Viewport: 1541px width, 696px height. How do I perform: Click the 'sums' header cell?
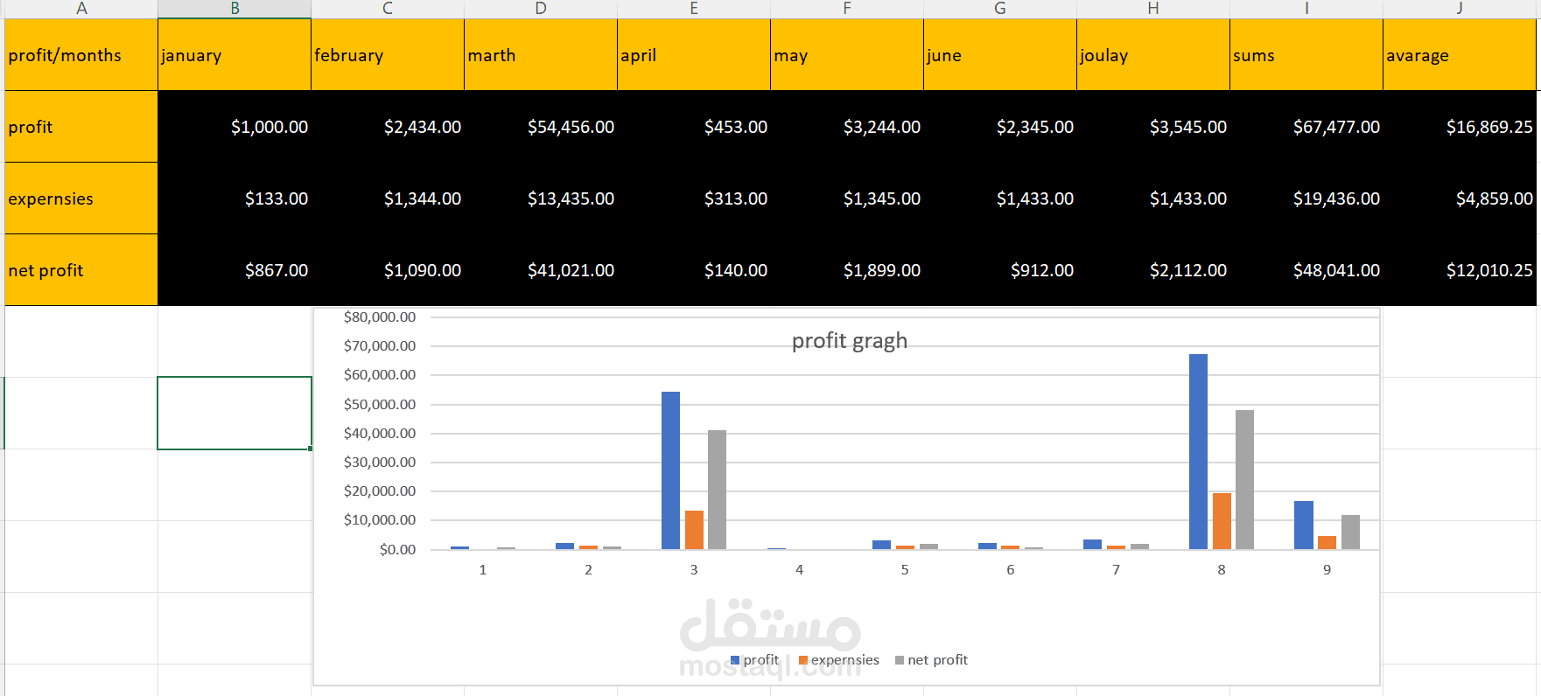[x=1306, y=55]
